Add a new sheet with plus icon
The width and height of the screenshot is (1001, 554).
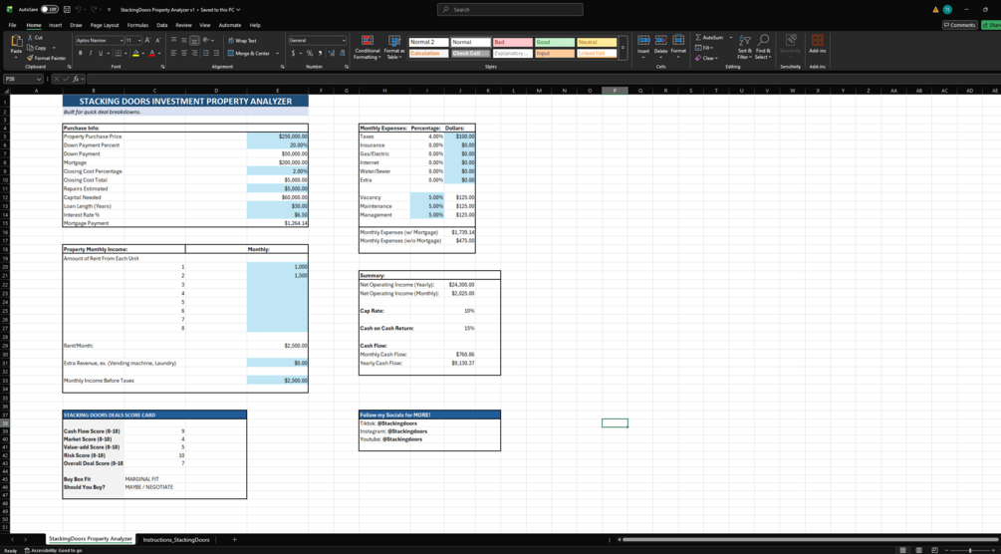coord(234,539)
